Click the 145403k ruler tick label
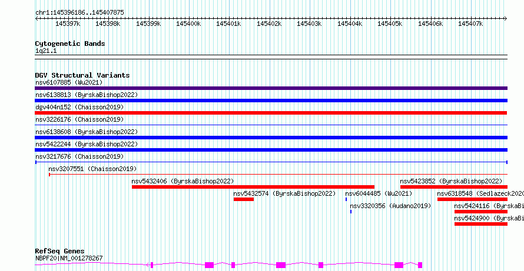This screenshot has width=524, height=271. coord(310,24)
